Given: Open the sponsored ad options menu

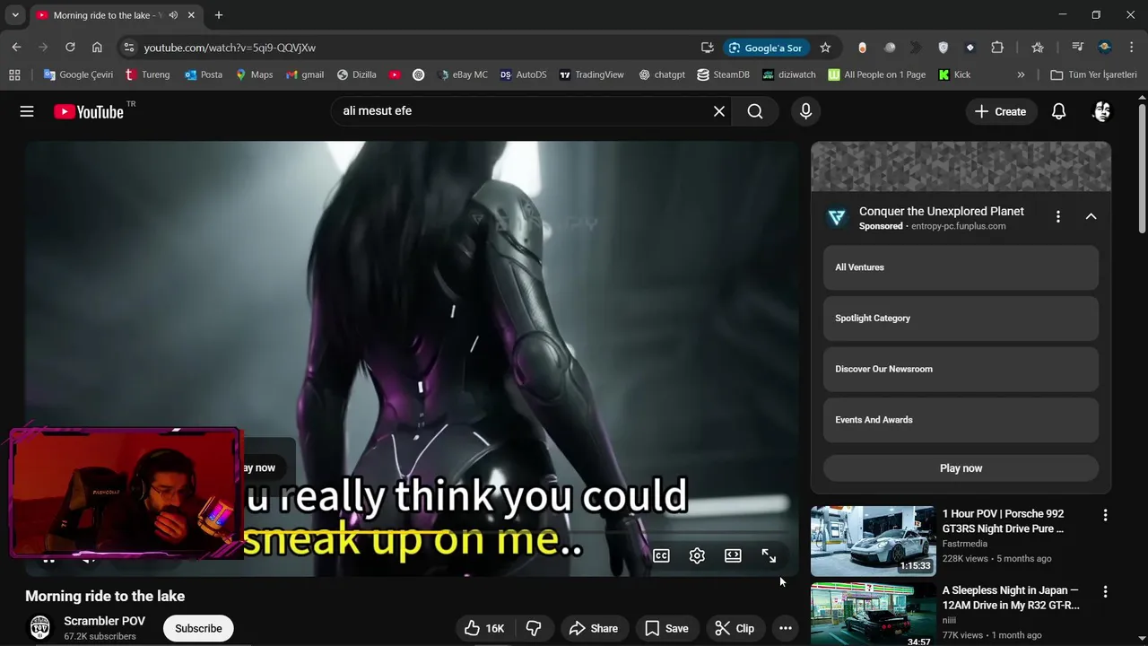Looking at the screenshot, I should 1058,216.
